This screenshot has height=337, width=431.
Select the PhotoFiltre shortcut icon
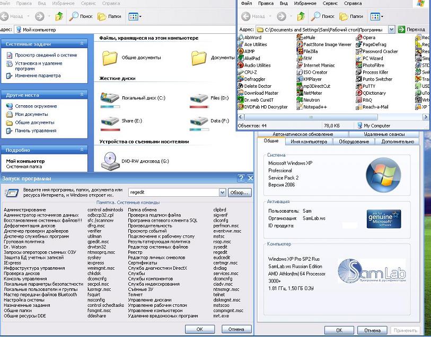359,65
